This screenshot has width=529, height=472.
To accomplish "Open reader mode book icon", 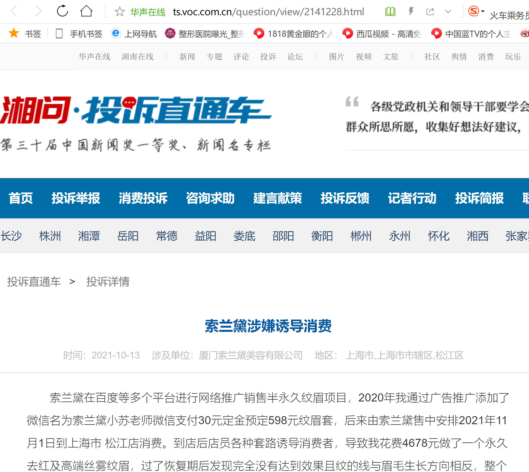I will [x=390, y=12].
